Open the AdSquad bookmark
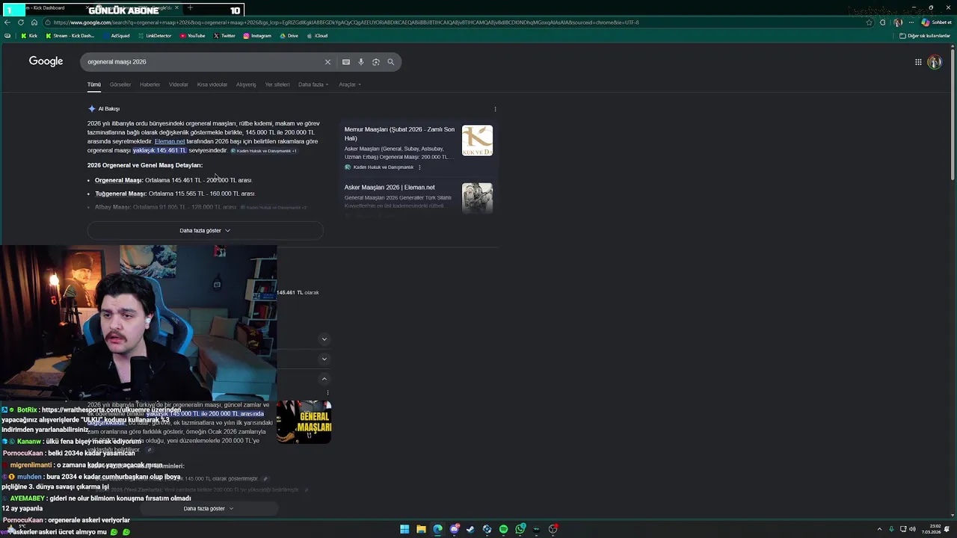This screenshot has width=957, height=538. coord(116,35)
